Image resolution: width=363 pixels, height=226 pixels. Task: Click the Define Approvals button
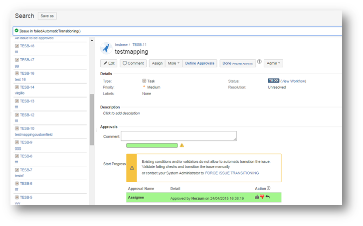pos(199,63)
